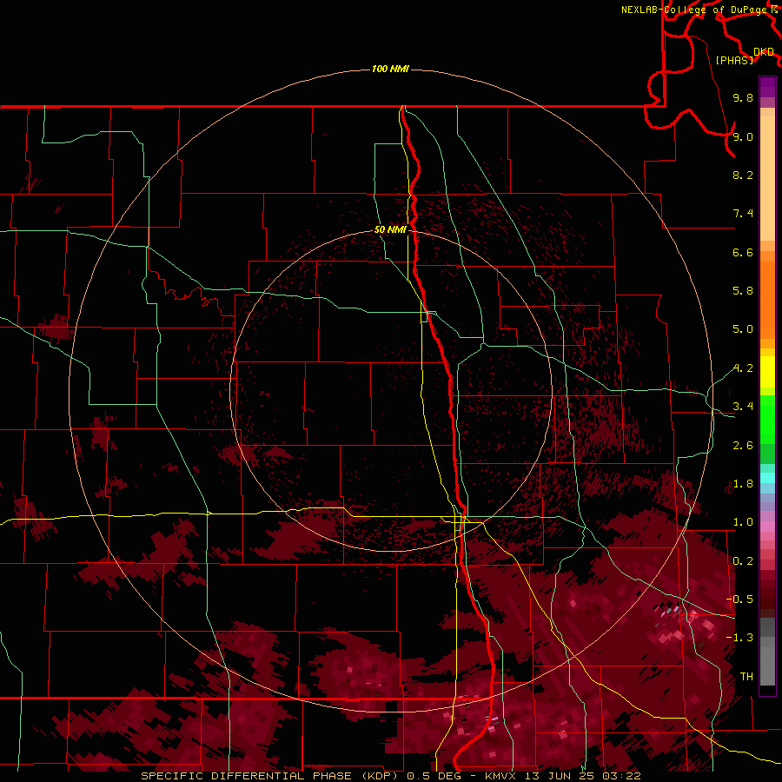Click the peach segment of the color bar
Image resolution: width=782 pixels, height=782 pixels.
tap(767, 178)
